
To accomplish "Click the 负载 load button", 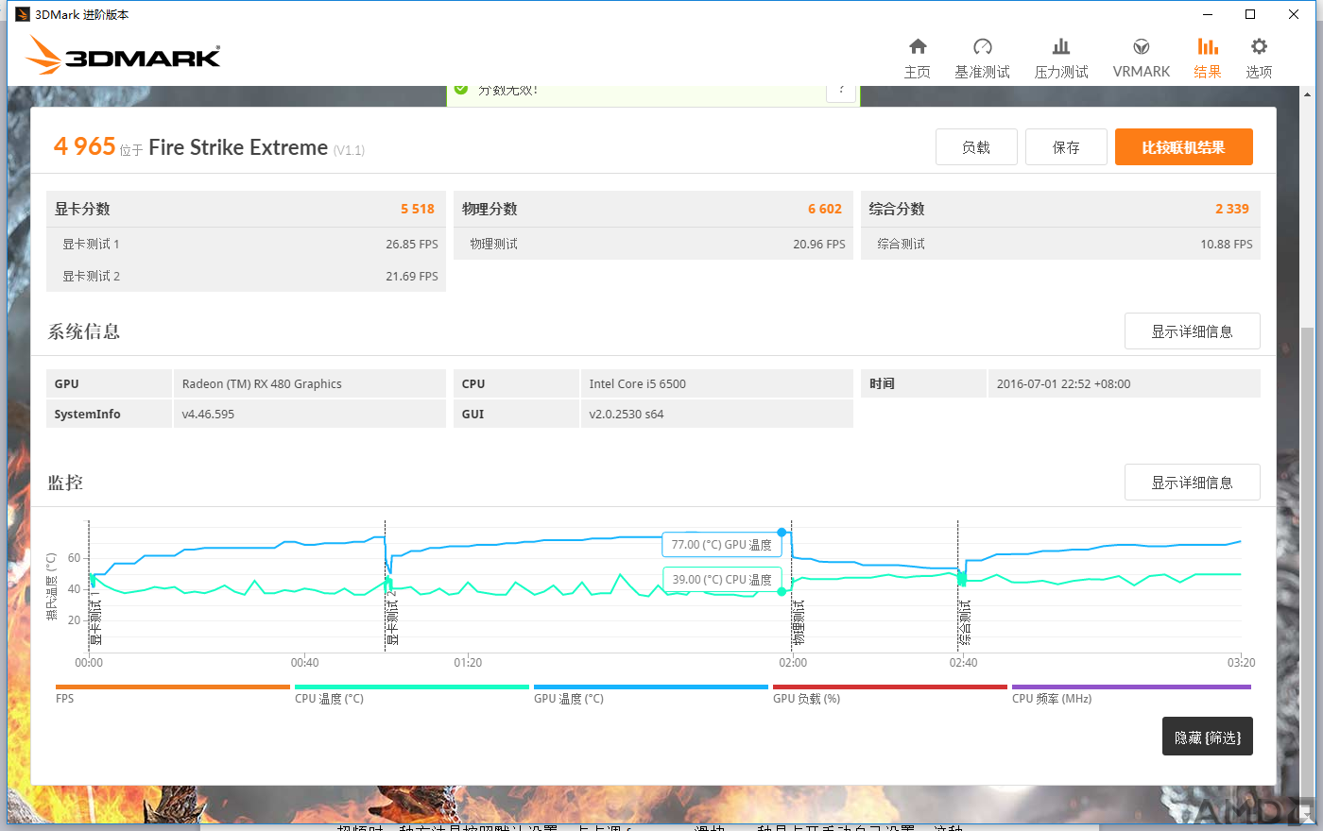I will click(976, 147).
